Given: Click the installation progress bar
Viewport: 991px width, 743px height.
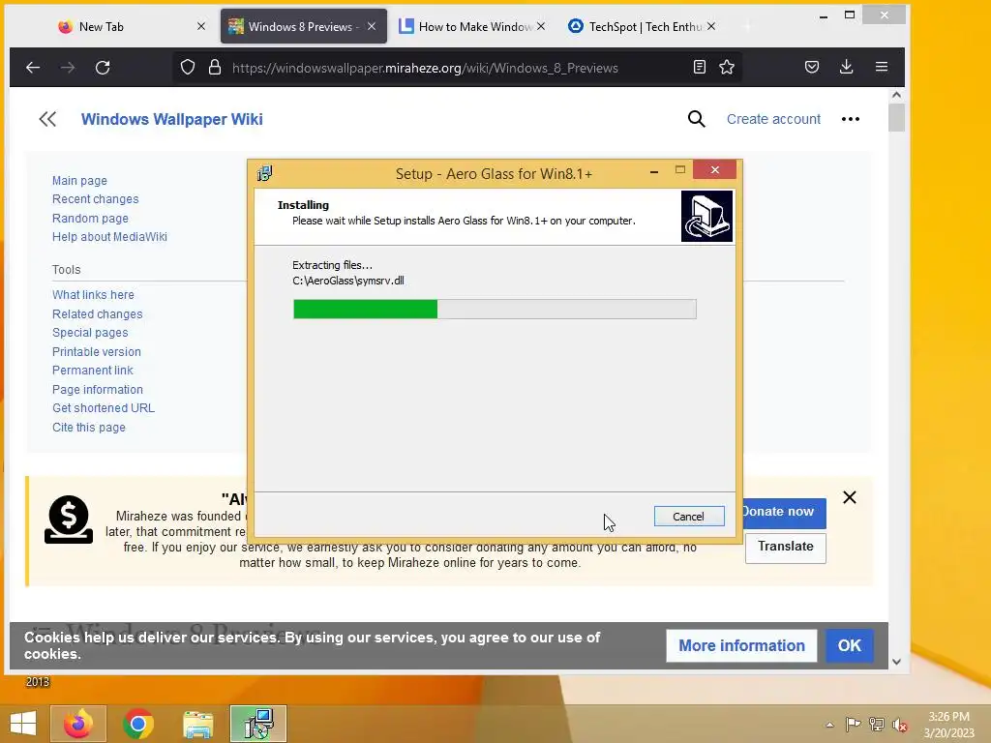Looking at the screenshot, I should (x=495, y=309).
